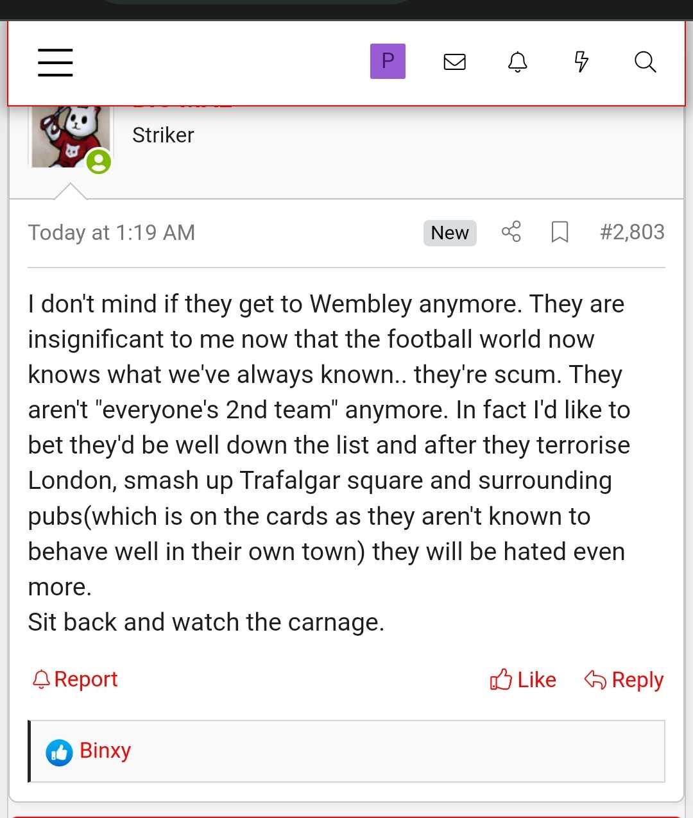Bookmark post #2,803

(x=560, y=232)
